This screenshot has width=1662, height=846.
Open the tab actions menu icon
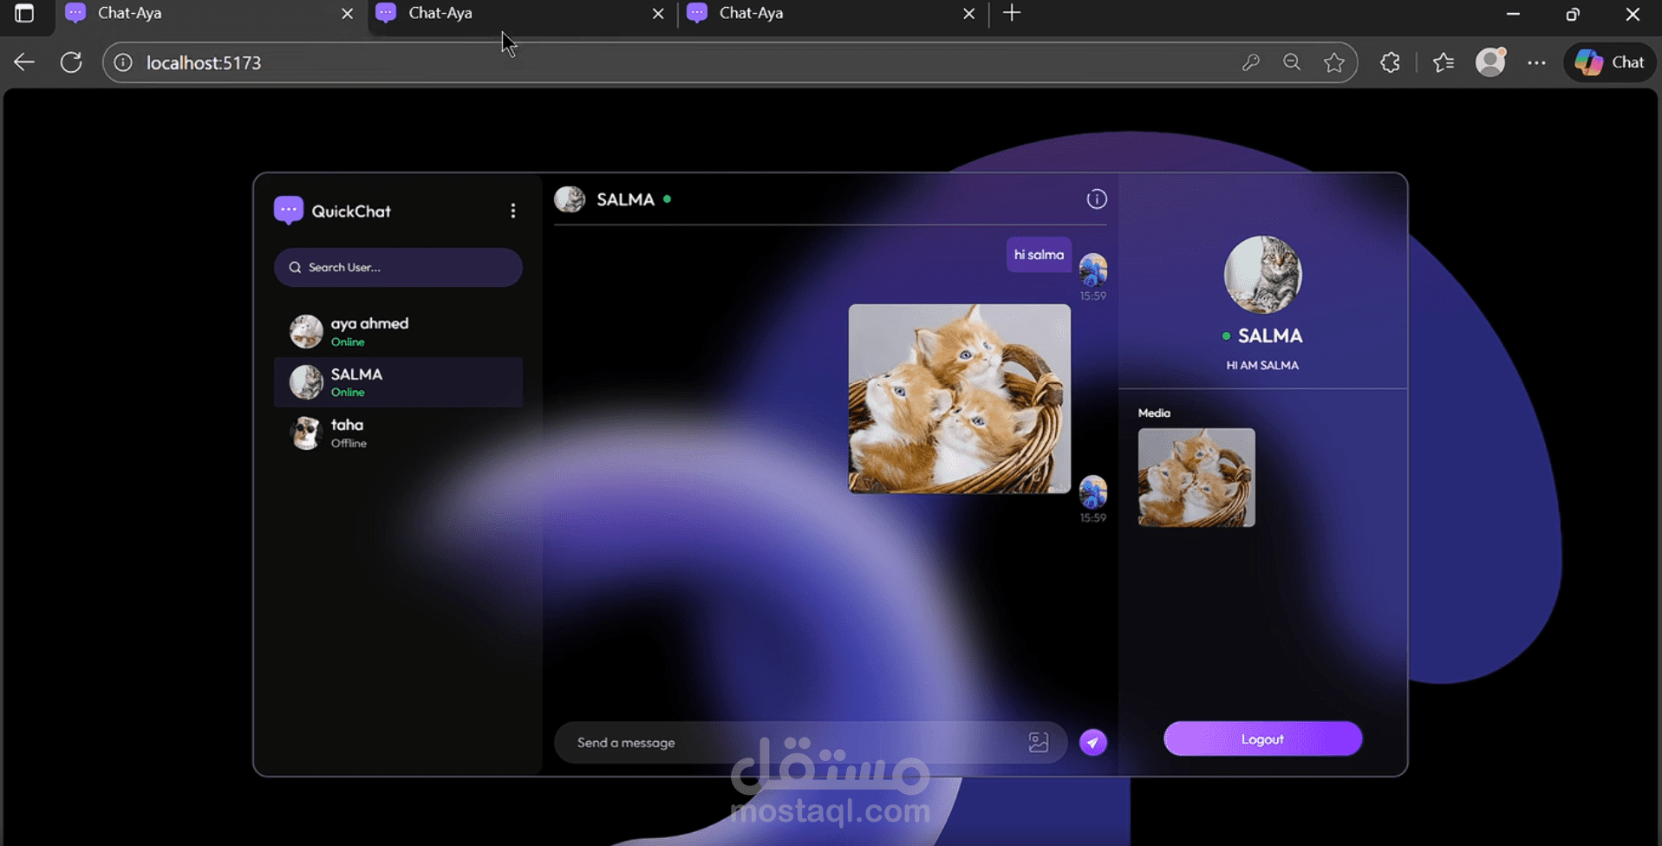[x=24, y=14]
